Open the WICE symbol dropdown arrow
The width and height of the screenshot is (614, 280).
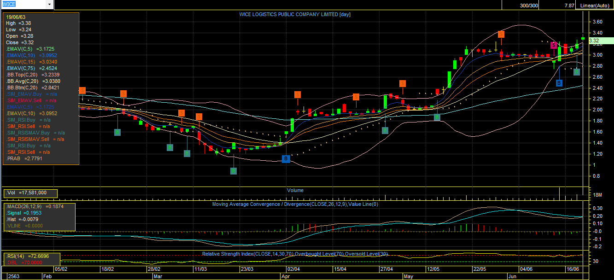pyautogui.click(x=49, y=4)
